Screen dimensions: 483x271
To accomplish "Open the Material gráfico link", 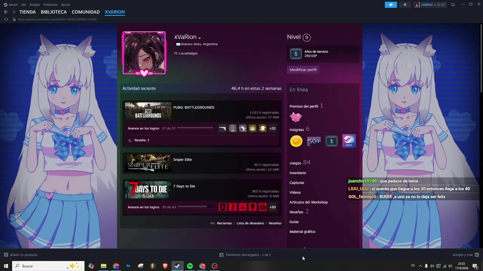I will tap(302, 231).
